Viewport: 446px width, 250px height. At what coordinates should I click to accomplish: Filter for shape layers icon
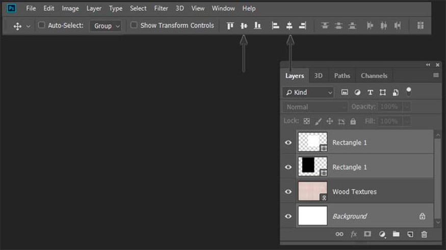point(383,92)
